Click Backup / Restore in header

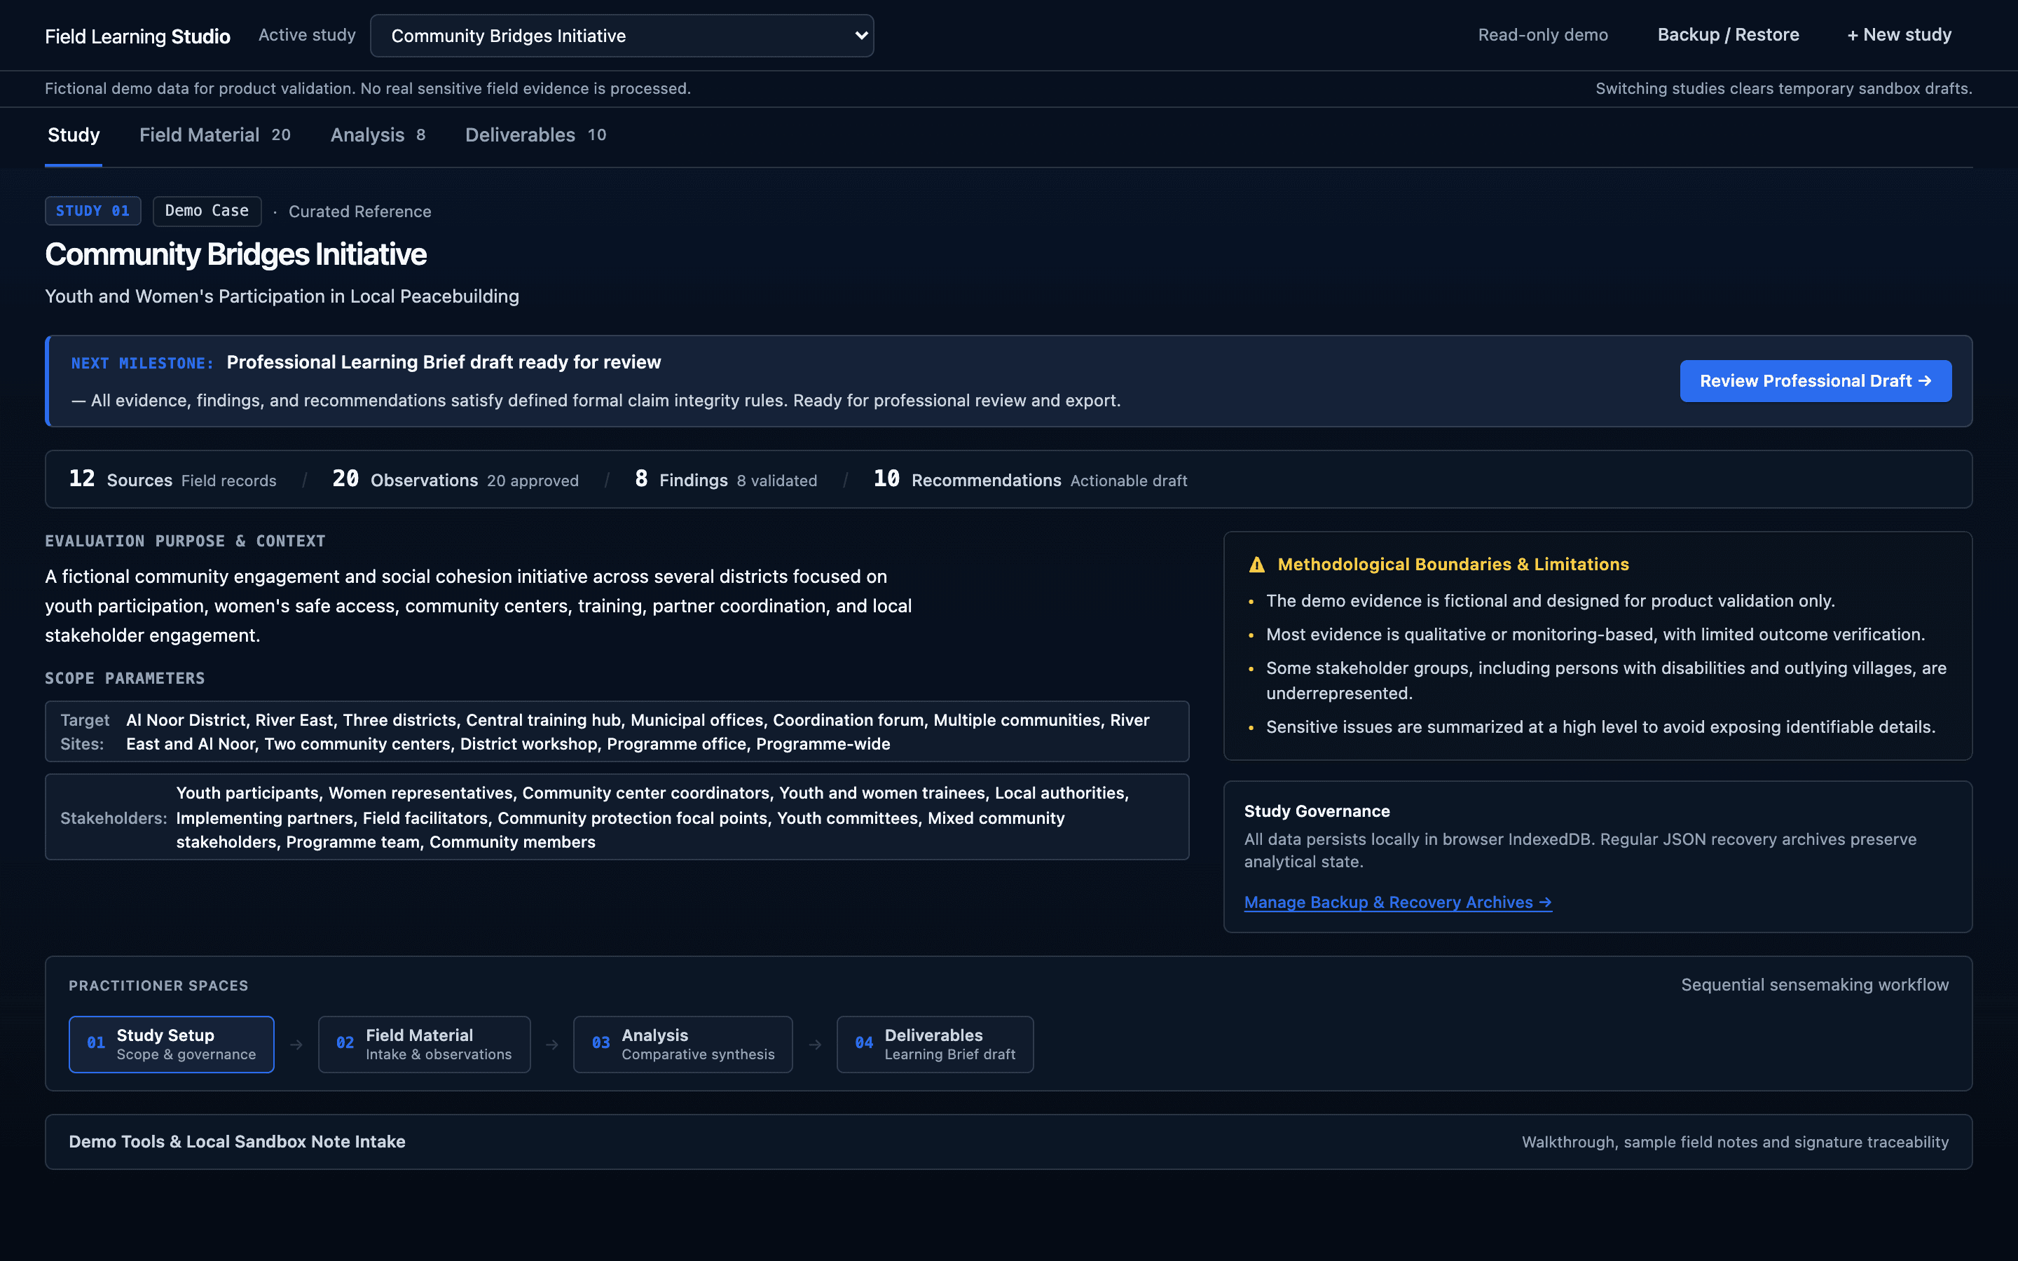click(x=1728, y=35)
